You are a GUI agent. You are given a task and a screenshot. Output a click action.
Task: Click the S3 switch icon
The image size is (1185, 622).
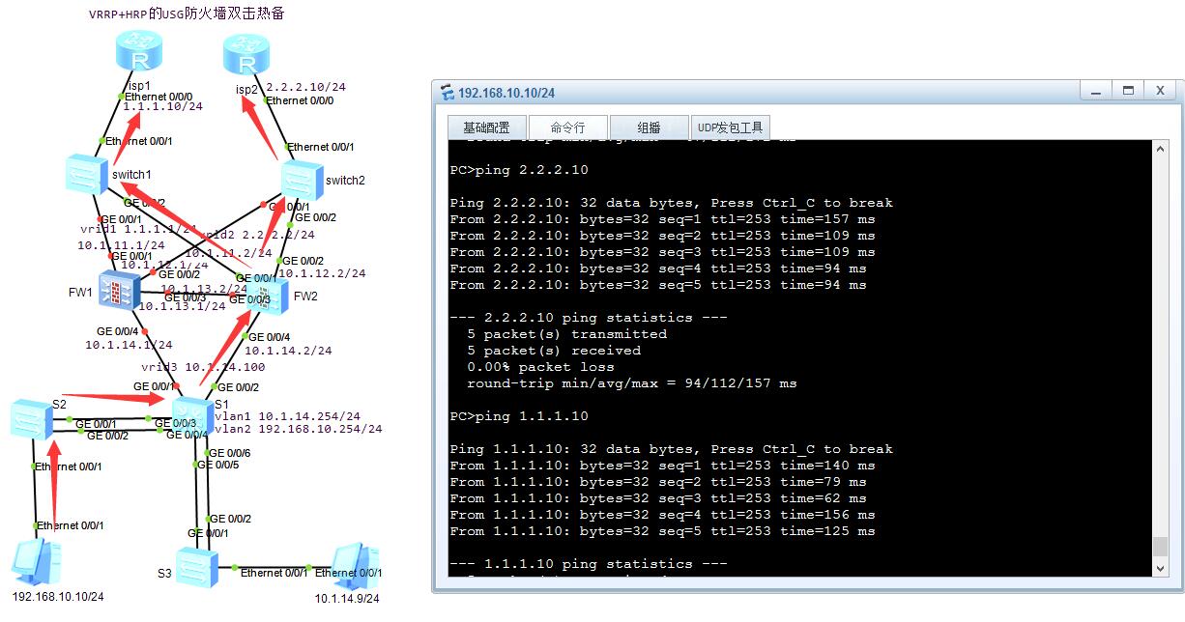196,566
